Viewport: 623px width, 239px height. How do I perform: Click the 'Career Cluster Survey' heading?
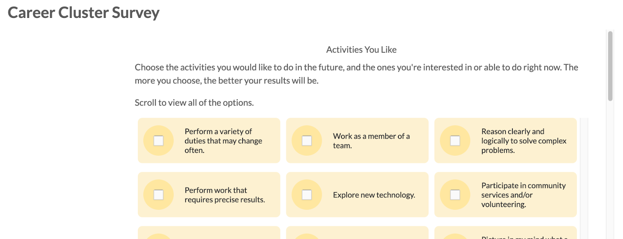(83, 12)
